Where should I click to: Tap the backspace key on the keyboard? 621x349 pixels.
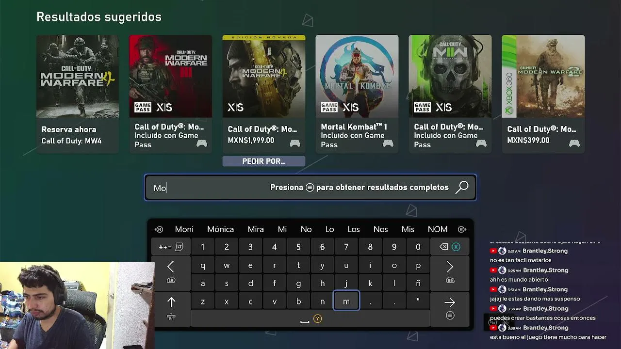point(450,247)
